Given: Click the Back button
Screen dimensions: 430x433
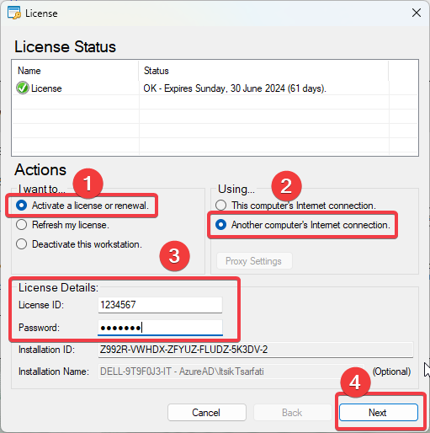Looking at the screenshot, I should pyautogui.click(x=293, y=413).
